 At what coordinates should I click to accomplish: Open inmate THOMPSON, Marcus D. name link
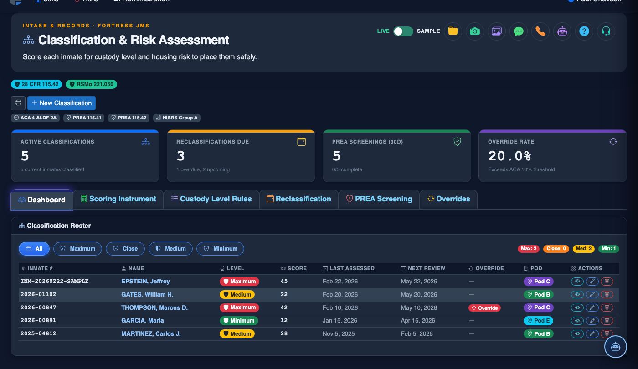(x=154, y=308)
